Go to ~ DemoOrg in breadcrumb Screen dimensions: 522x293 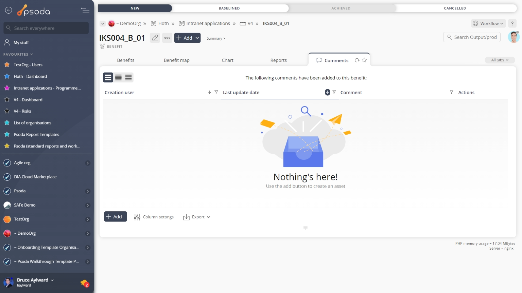pos(128,23)
